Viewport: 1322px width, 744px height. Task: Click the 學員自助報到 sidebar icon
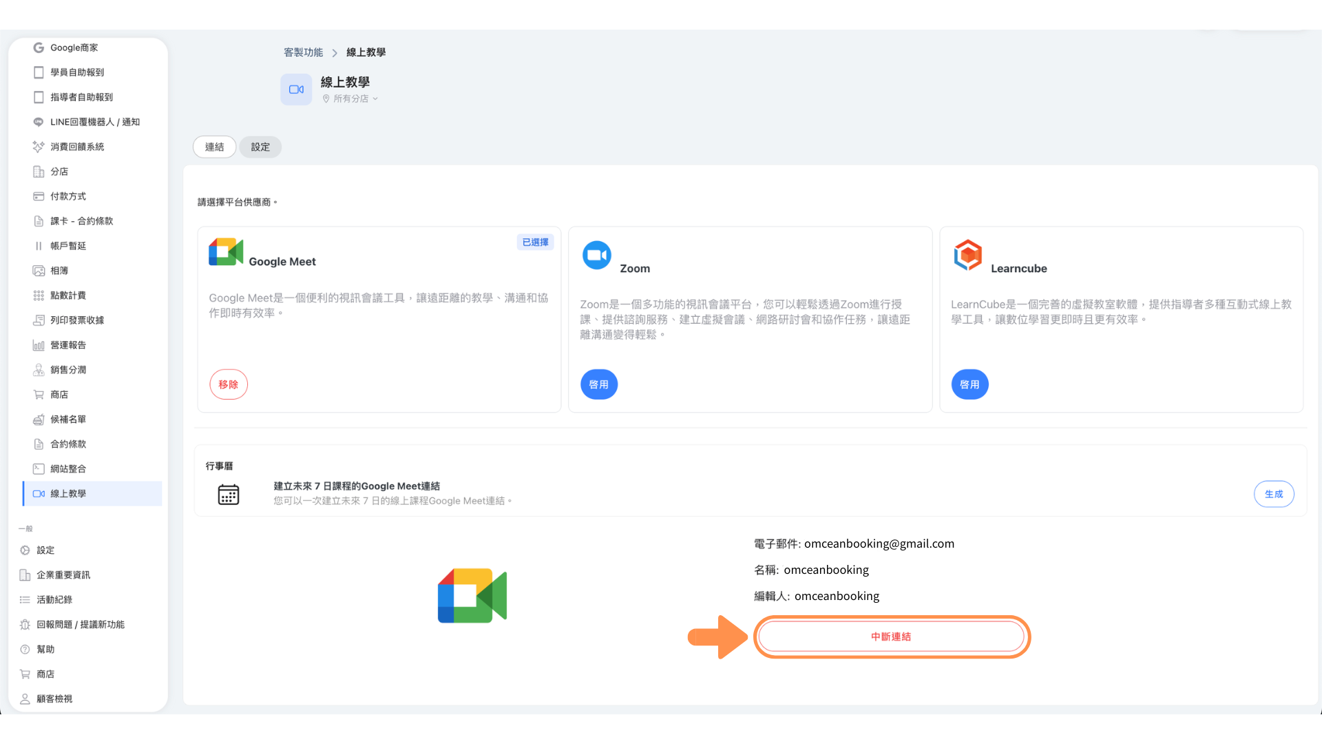[39, 72]
